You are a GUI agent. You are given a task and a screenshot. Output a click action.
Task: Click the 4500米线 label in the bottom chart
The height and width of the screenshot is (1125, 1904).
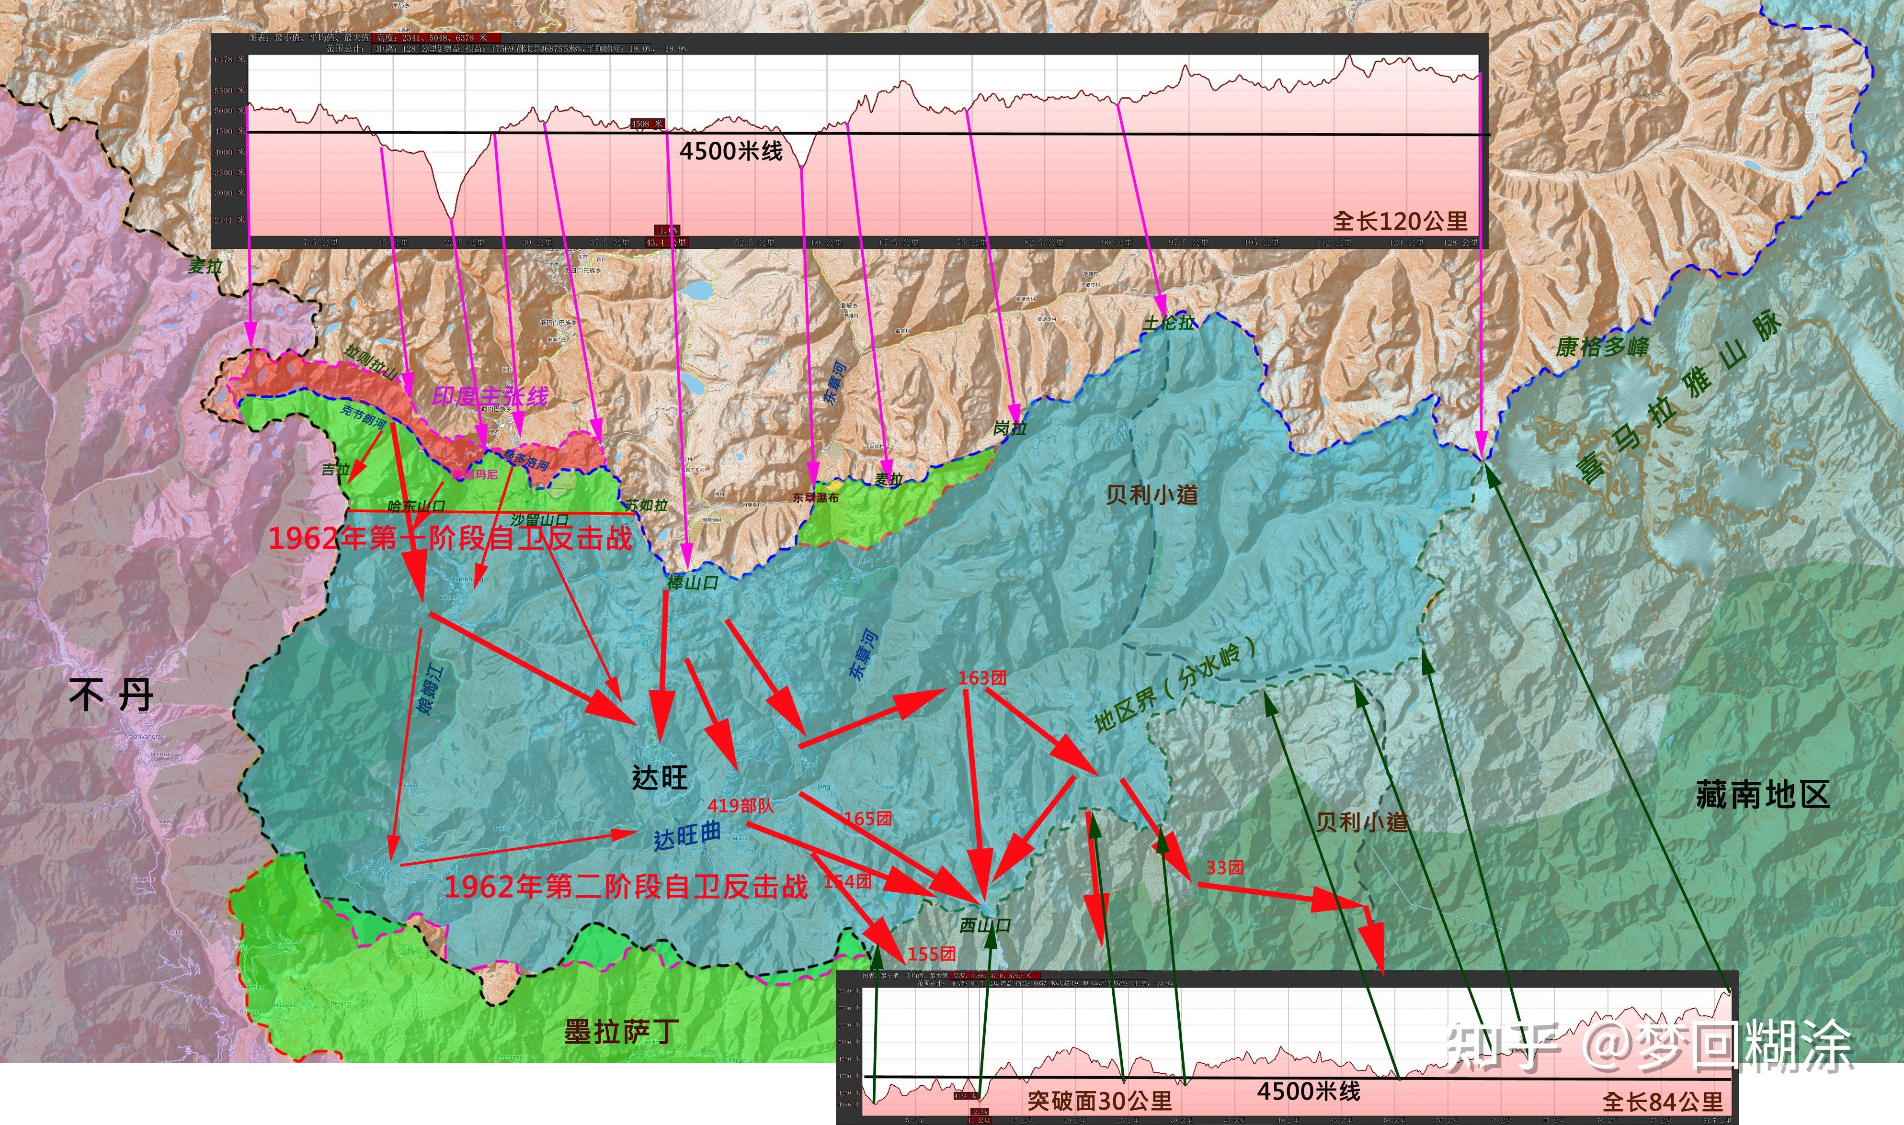point(1308,1091)
